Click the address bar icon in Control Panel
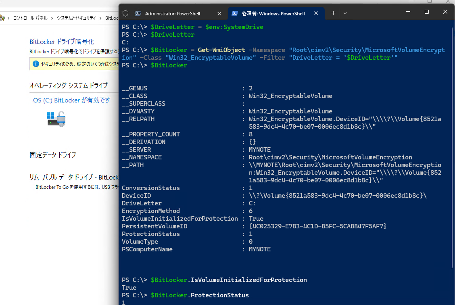Image resolution: width=455 pixels, height=305 pixels. [x=3, y=18]
